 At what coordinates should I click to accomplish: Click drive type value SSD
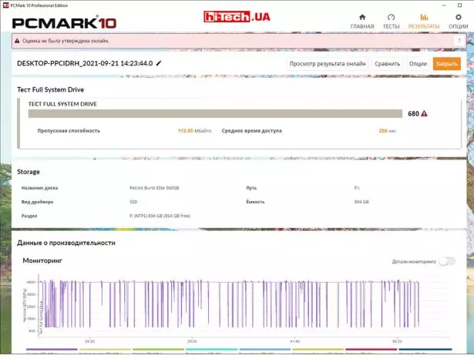point(133,202)
